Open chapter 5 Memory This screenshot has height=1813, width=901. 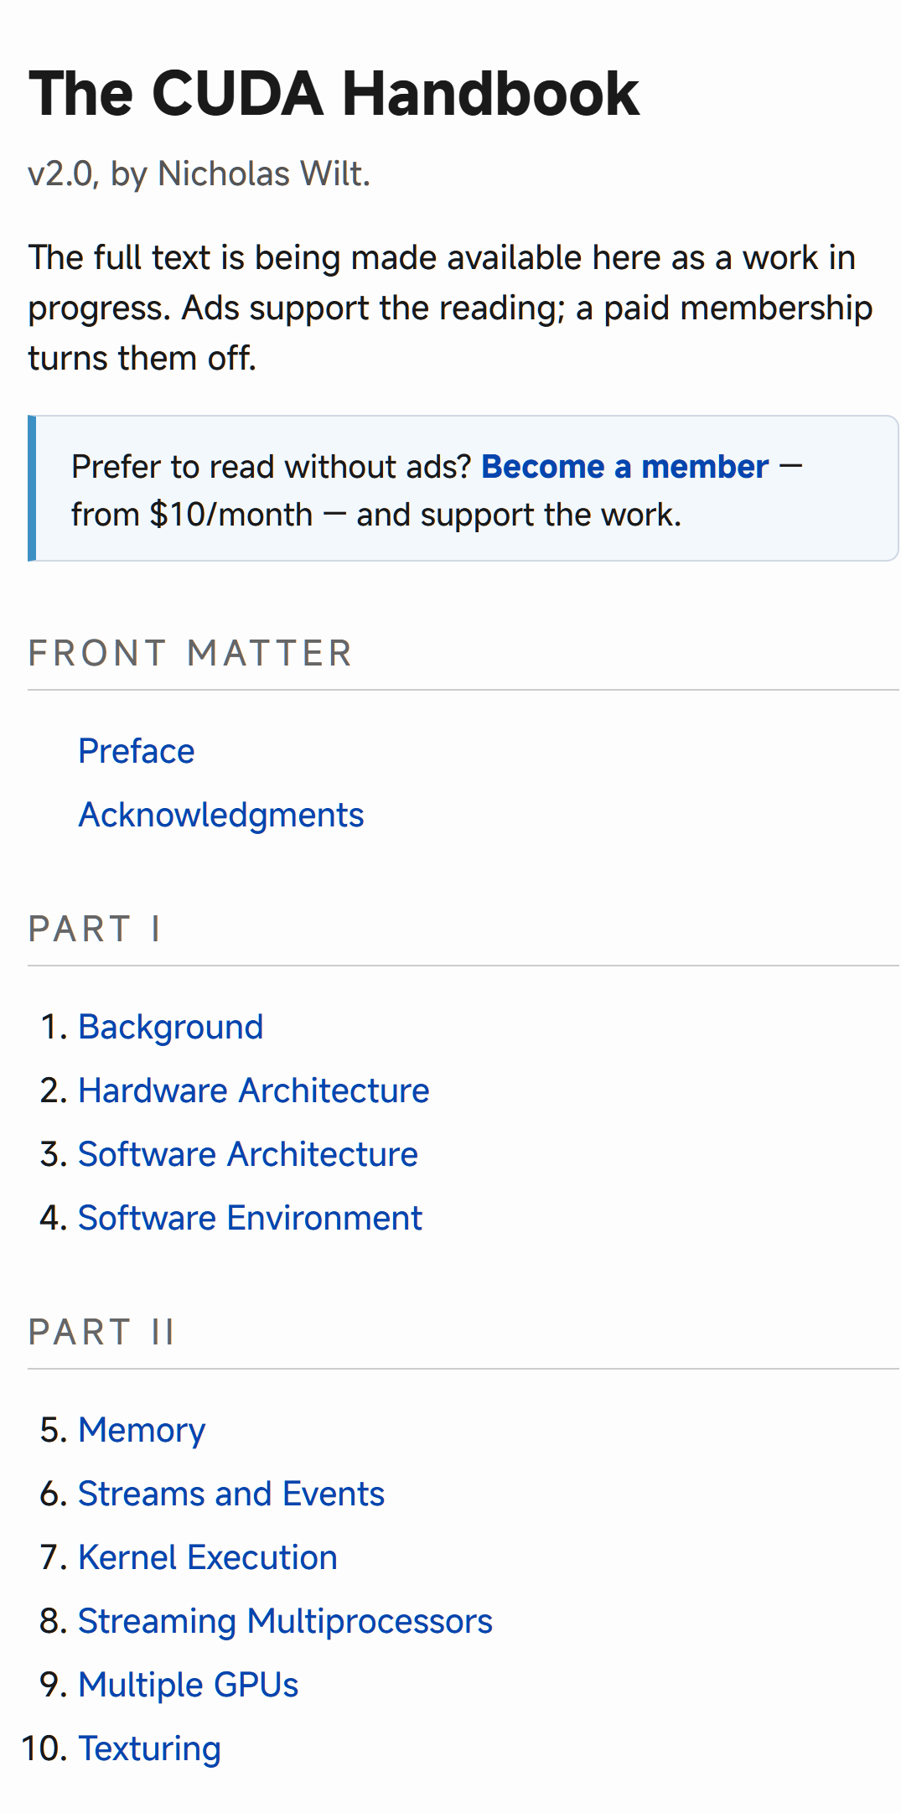tap(142, 1431)
